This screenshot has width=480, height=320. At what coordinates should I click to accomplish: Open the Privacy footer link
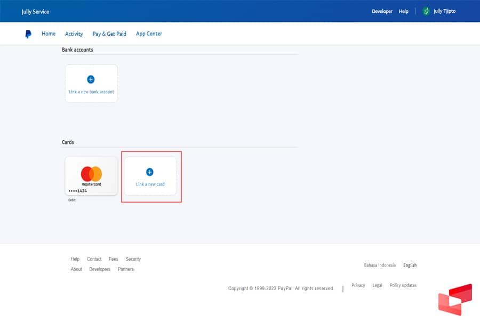[x=358, y=285]
